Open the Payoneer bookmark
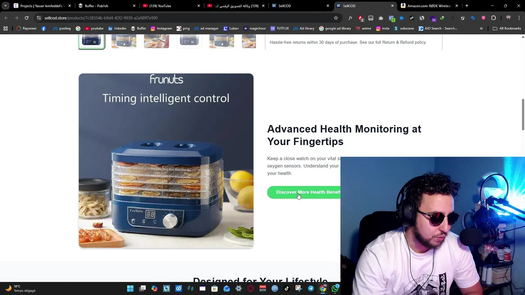The image size is (525, 295). pos(27,28)
